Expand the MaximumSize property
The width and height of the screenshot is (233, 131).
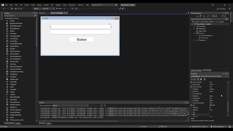click(191, 82)
